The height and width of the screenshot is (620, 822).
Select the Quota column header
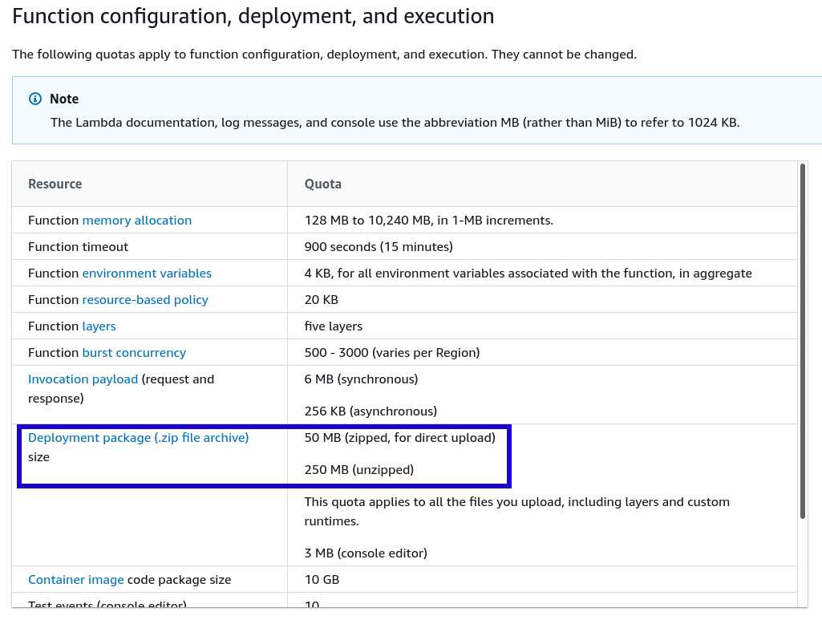point(322,184)
